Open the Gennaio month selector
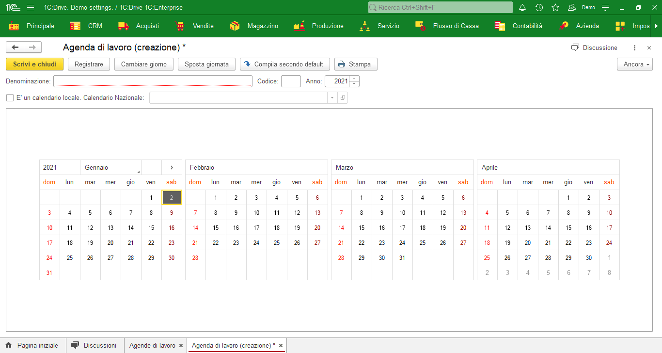The height and width of the screenshot is (353, 662). click(110, 167)
